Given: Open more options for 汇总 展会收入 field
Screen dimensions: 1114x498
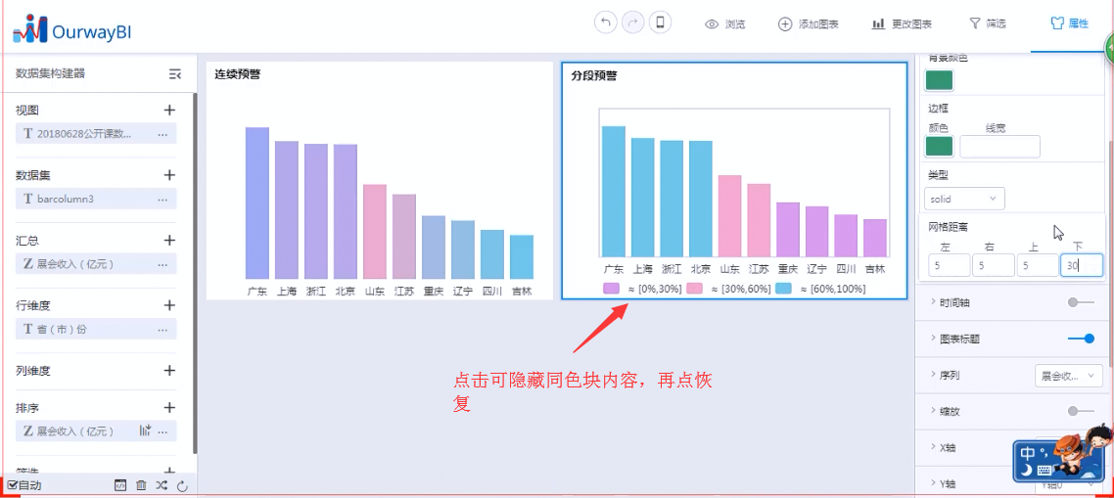Looking at the screenshot, I should click(162, 264).
